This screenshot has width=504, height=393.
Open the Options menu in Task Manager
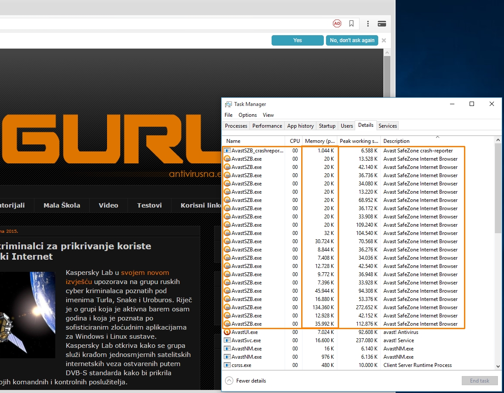(x=248, y=115)
